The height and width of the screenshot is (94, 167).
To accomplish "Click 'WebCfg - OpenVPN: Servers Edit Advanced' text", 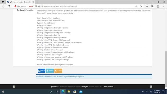I will 53,40.
